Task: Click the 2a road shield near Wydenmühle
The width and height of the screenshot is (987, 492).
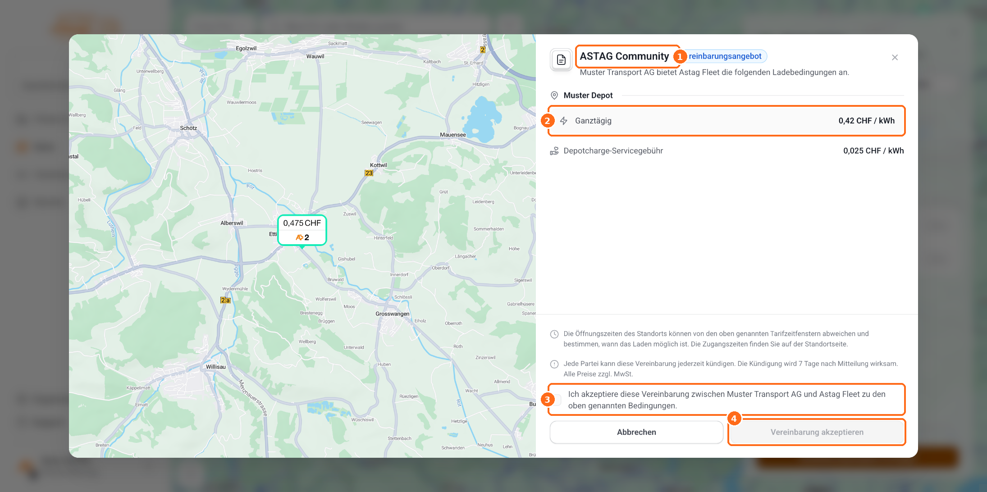Action: pos(225,300)
